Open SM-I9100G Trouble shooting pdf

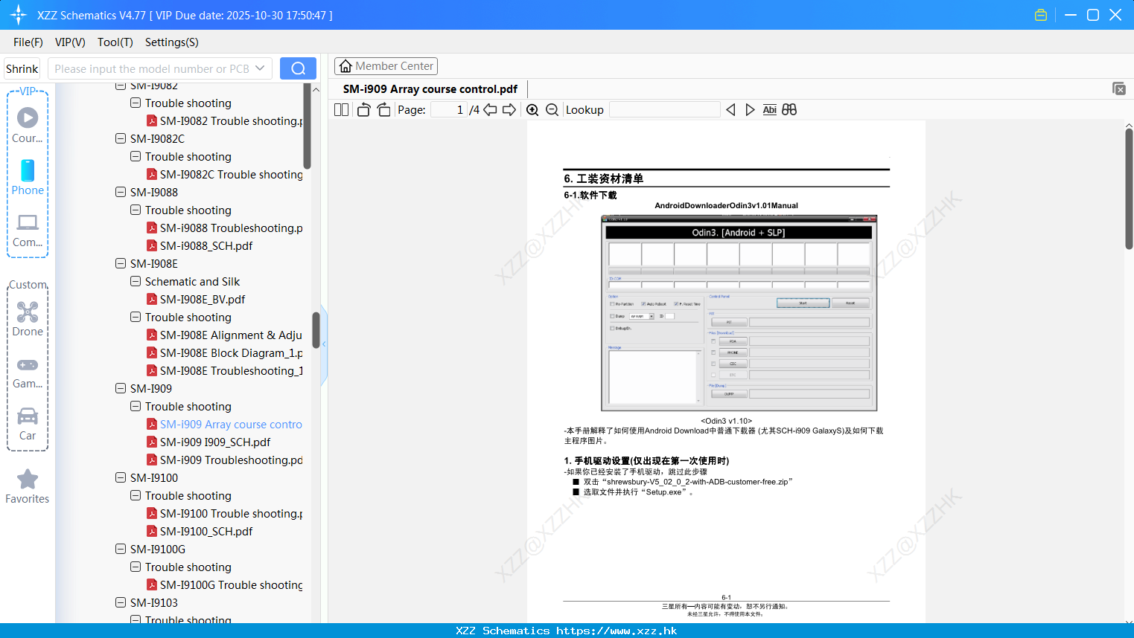(224, 585)
